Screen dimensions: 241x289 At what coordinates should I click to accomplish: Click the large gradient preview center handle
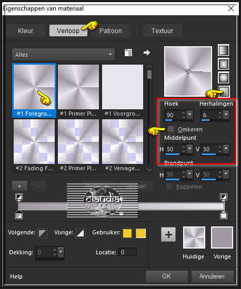point(188,71)
